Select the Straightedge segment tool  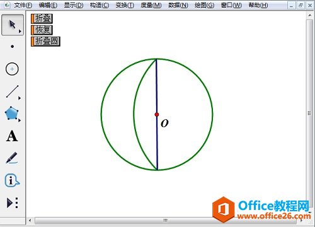[x=13, y=91]
